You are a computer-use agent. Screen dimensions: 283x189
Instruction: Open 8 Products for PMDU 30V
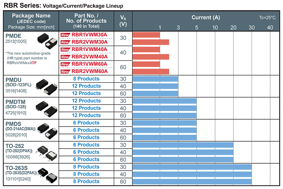(x=86, y=79)
